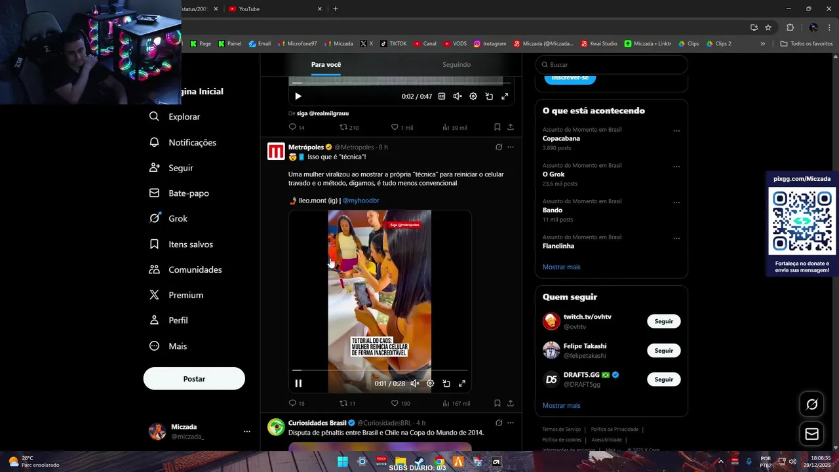The width and height of the screenshot is (839, 472).
Task: Open the Mais sidebar menu
Action: [168, 346]
